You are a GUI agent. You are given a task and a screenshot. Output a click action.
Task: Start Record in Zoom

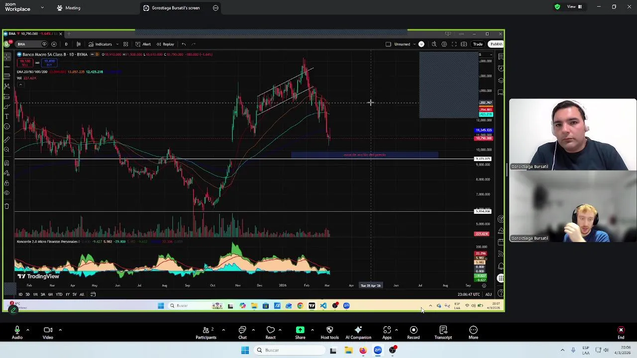click(x=414, y=333)
